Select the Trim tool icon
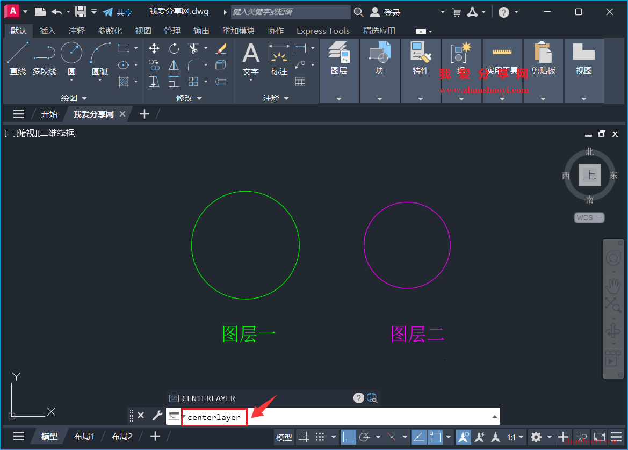This screenshot has width=628, height=450. click(193, 48)
